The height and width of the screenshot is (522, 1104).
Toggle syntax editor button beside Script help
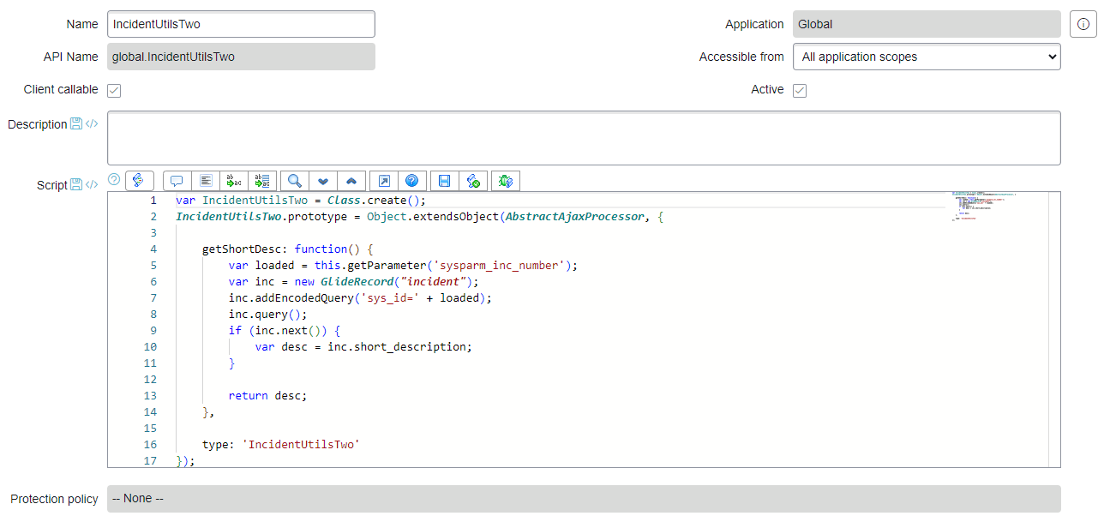coord(139,180)
